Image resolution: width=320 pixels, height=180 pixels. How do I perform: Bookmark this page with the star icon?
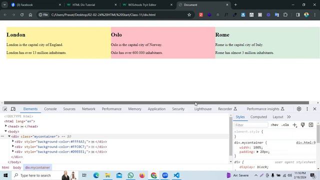pyautogui.click(x=189, y=14)
